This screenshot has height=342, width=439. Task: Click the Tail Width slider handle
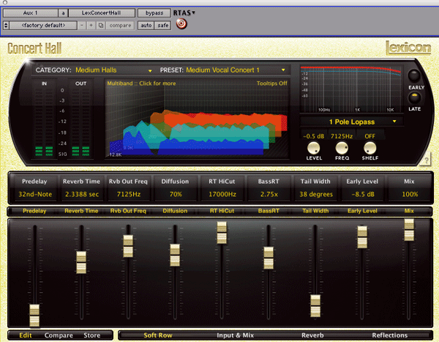coord(315,306)
